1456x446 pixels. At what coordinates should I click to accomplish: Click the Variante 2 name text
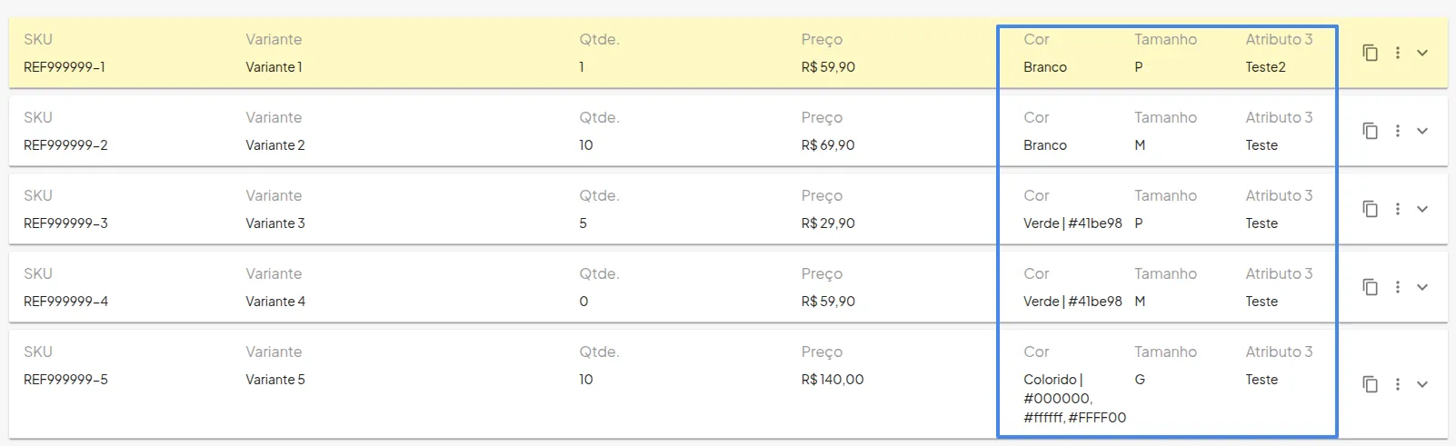[275, 145]
